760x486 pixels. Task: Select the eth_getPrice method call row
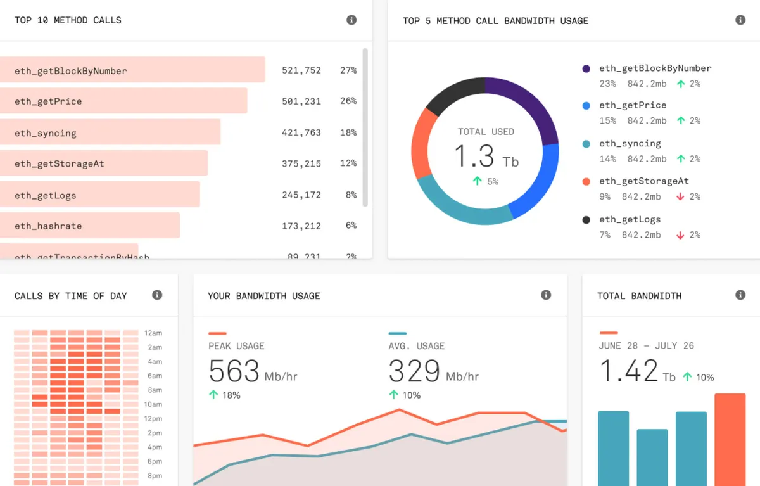[x=179, y=101]
